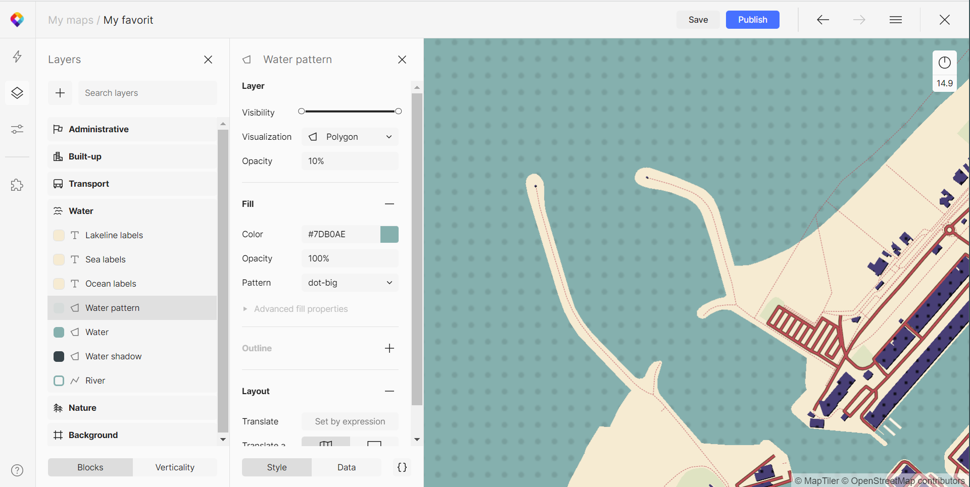Expand Advanced fill properties
Screen dimensions: 970x487
pos(301,309)
